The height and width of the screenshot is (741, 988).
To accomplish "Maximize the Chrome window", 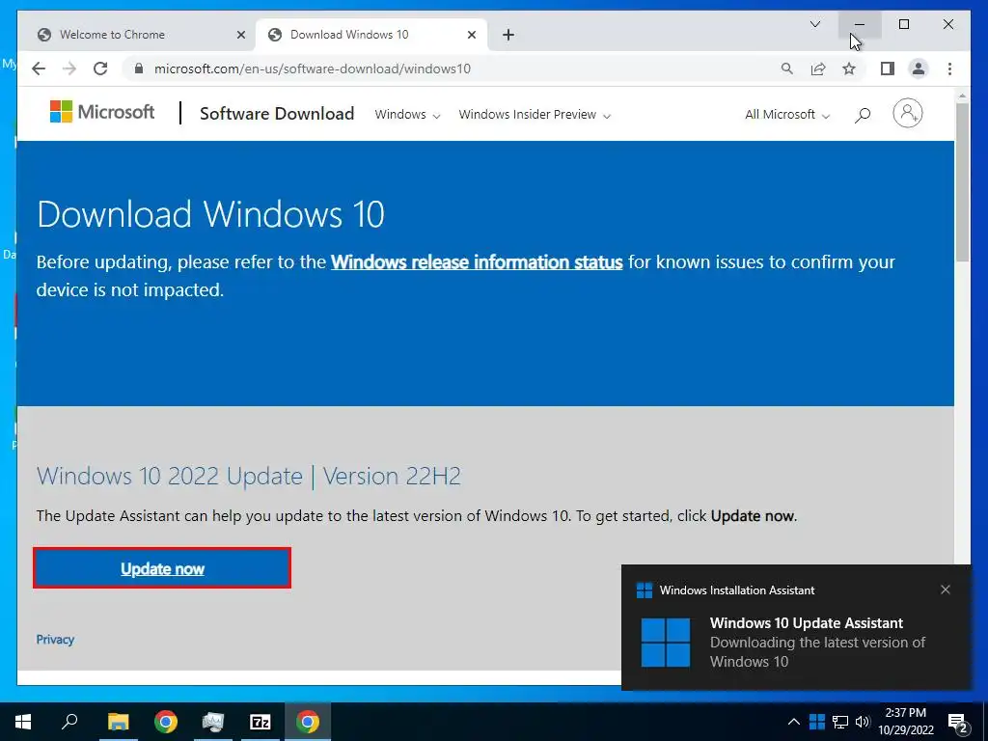I will coord(903,24).
